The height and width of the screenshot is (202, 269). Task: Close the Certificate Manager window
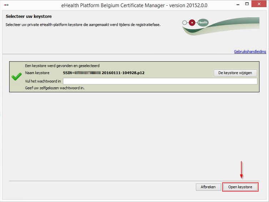click(x=259, y=4)
